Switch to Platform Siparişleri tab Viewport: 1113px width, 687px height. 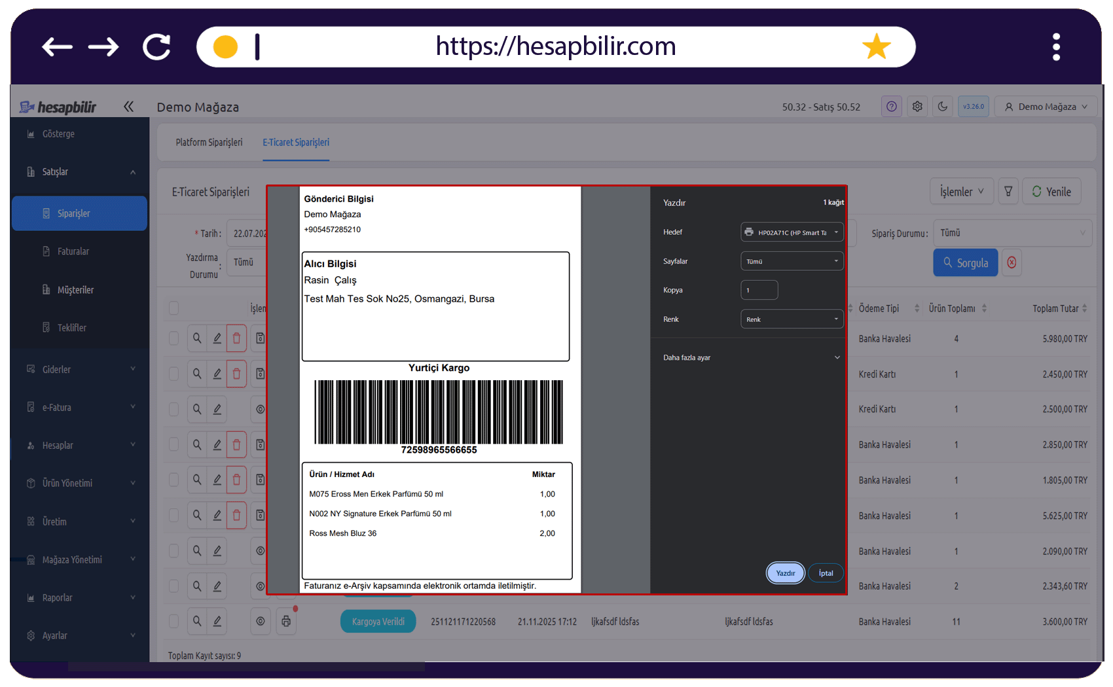(209, 143)
